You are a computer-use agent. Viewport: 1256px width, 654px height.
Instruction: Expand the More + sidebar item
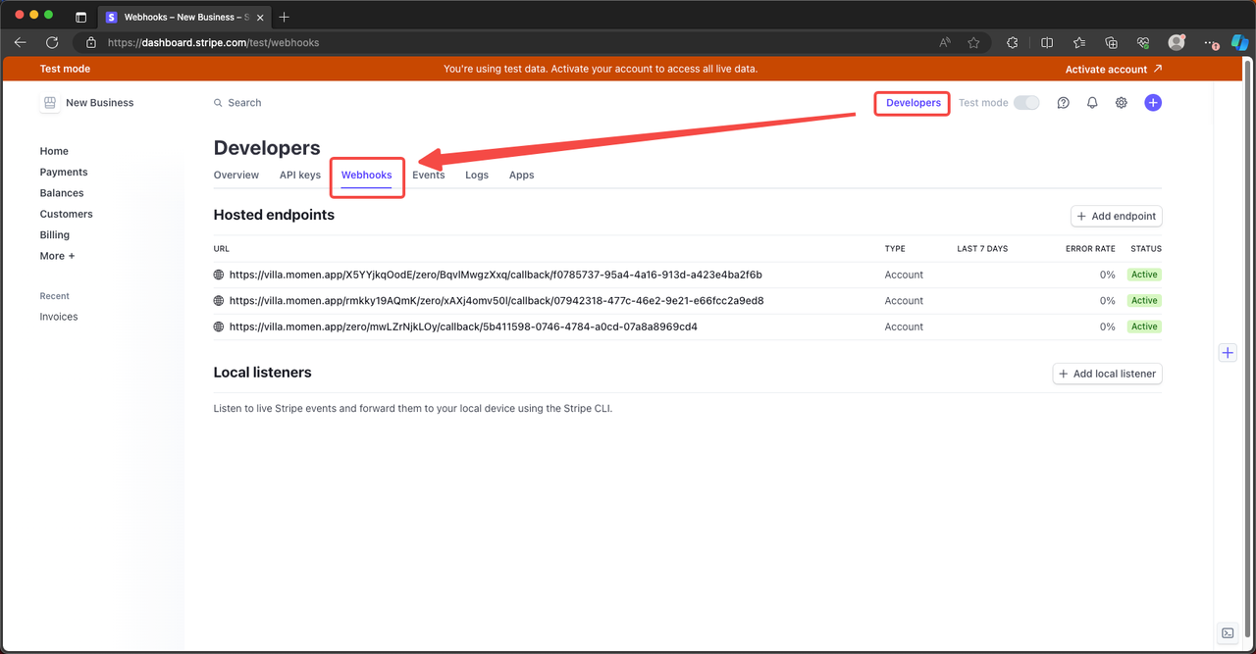tap(57, 256)
